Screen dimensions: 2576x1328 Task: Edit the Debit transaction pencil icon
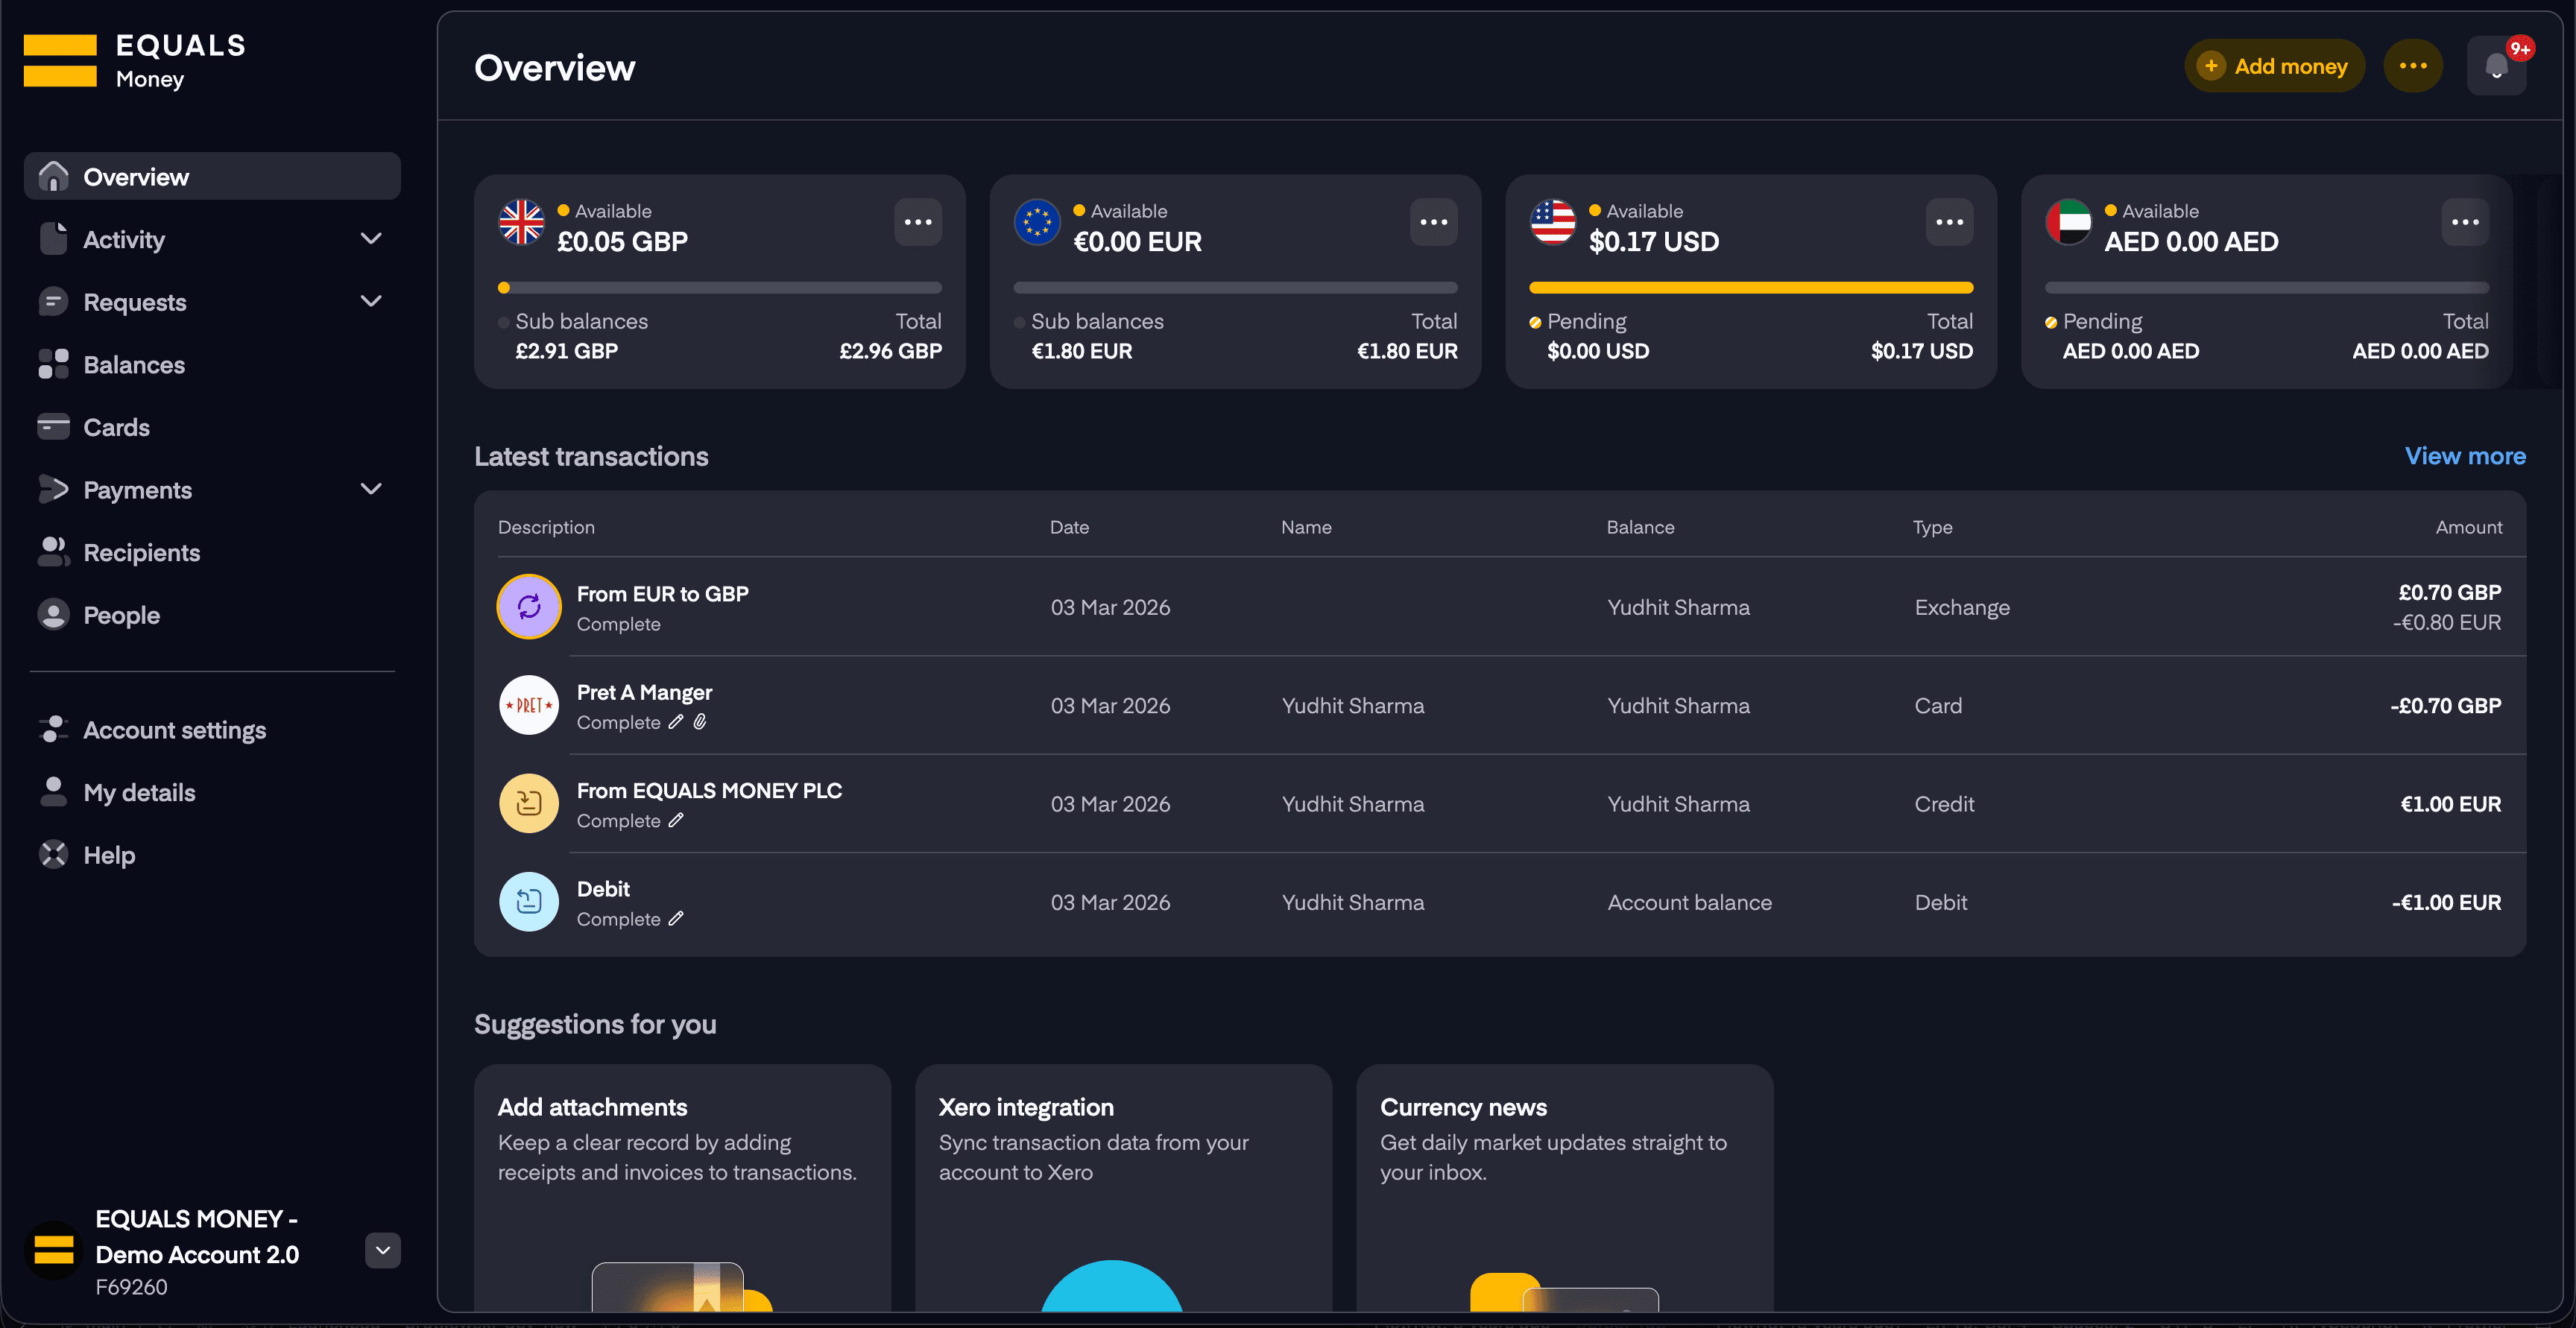click(676, 918)
